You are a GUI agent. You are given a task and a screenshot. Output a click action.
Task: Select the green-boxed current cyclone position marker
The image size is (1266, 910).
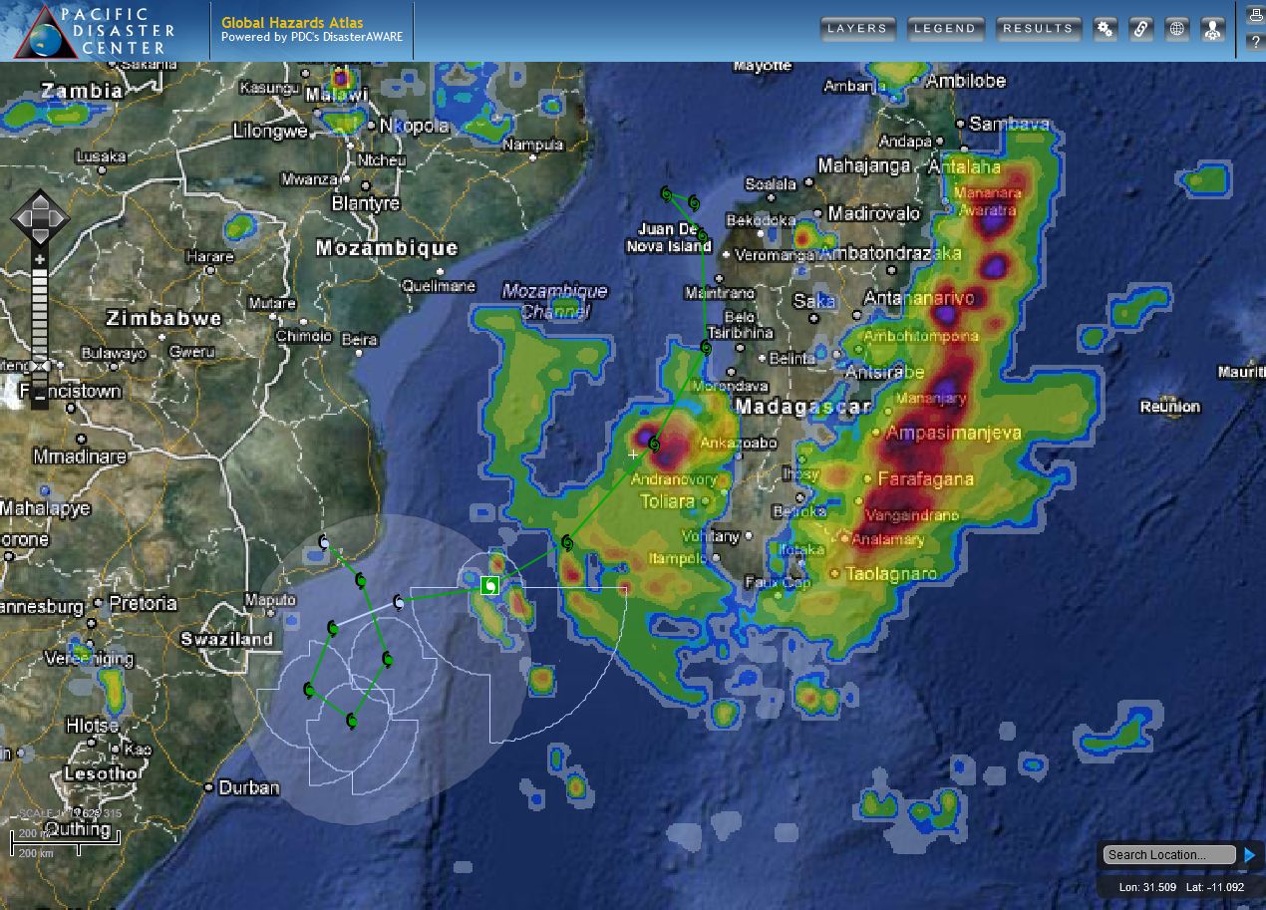489,585
